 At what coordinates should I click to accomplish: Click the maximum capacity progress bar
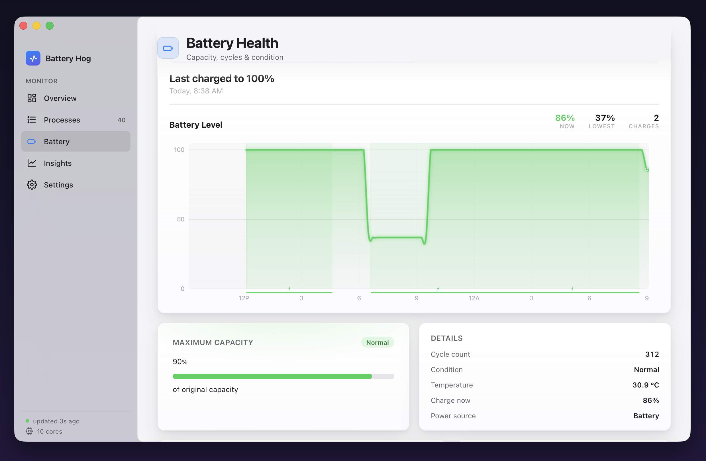(x=283, y=376)
